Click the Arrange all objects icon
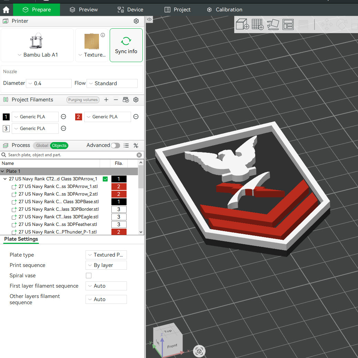 (288, 24)
